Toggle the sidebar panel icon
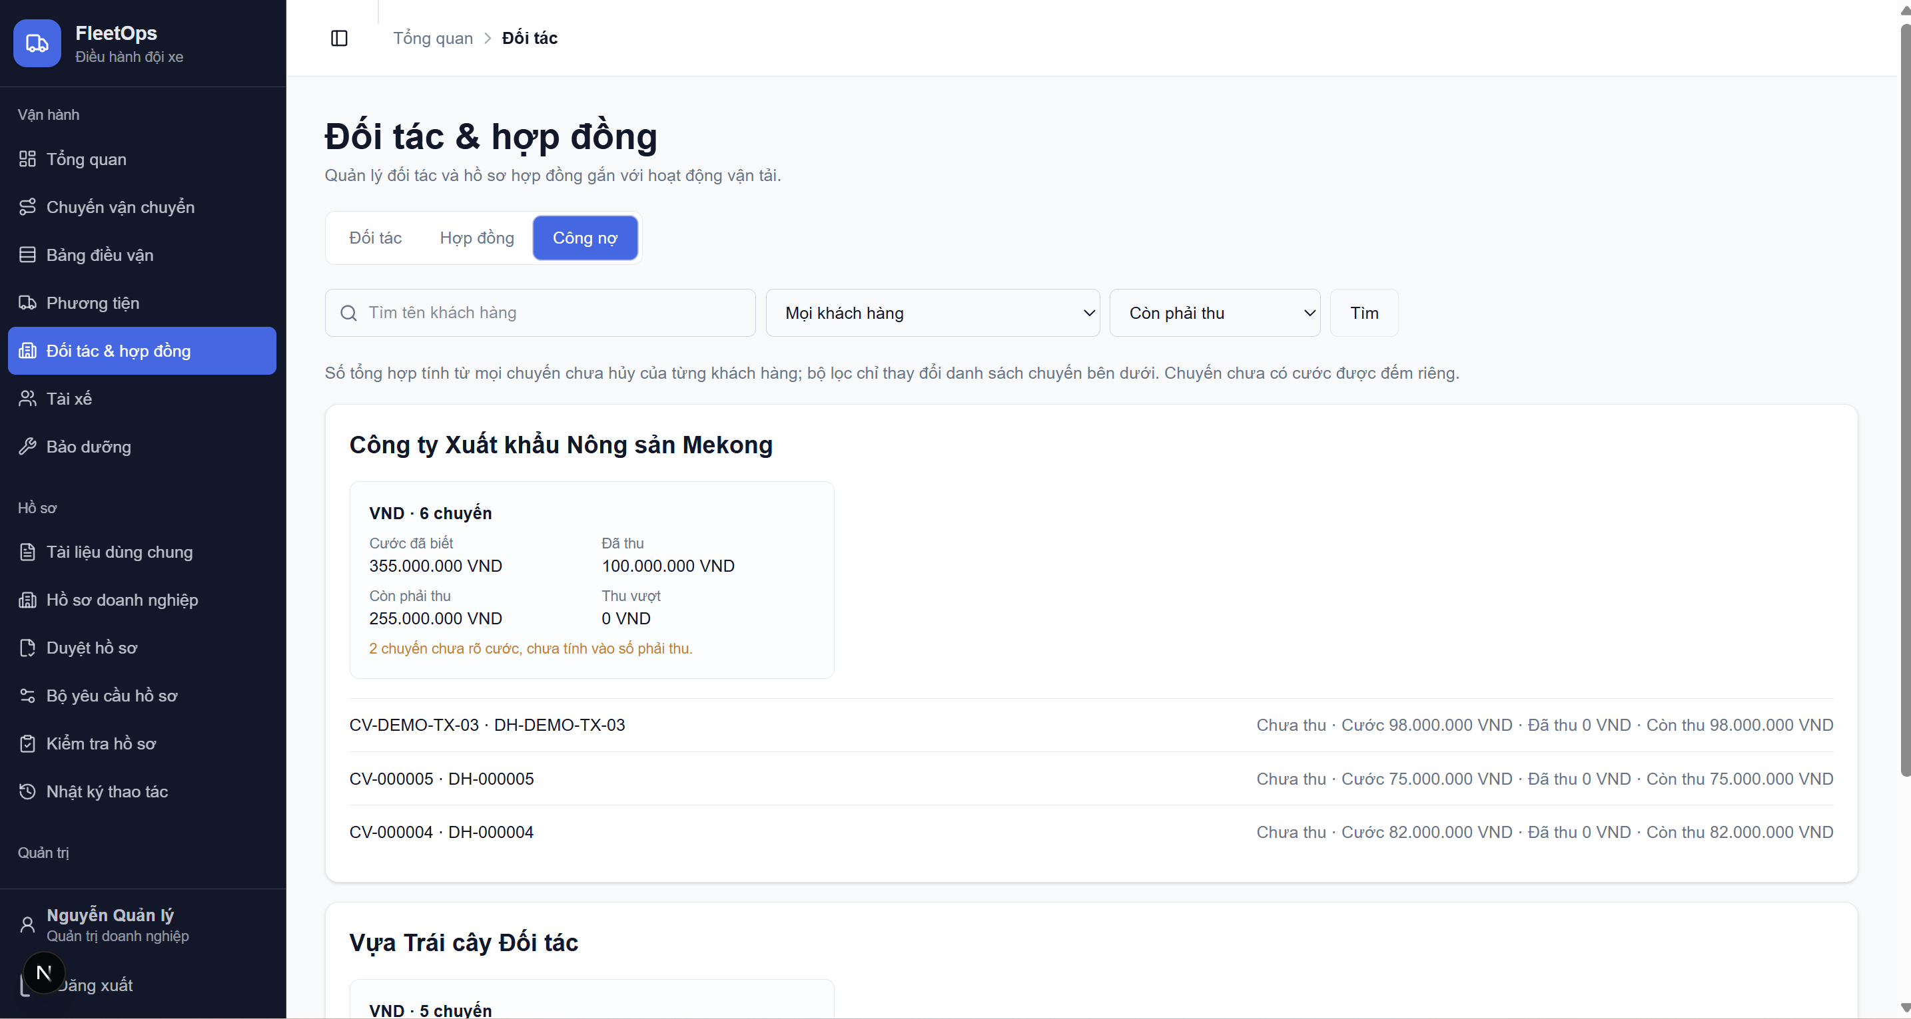 [x=339, y=38]
